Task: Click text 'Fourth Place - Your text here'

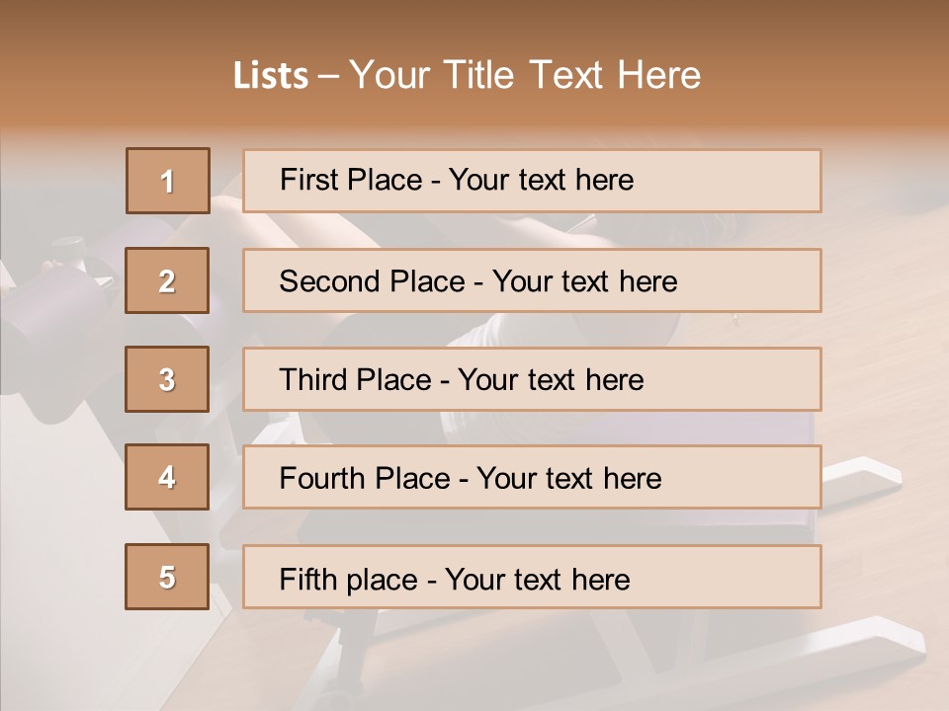Action: (471, 478)
